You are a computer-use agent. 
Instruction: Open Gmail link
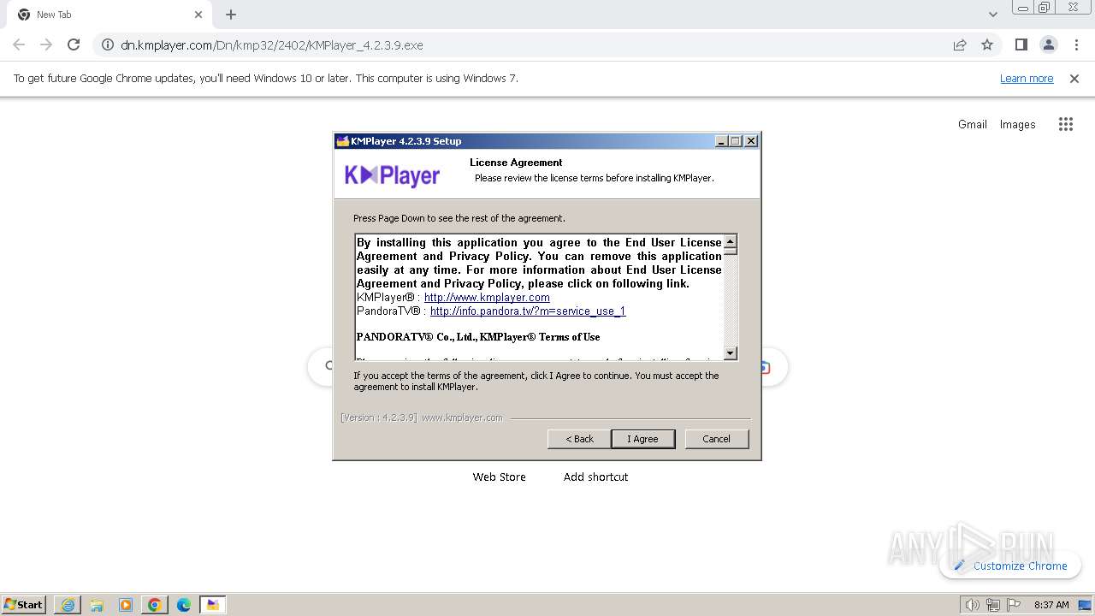pos(972,124)
